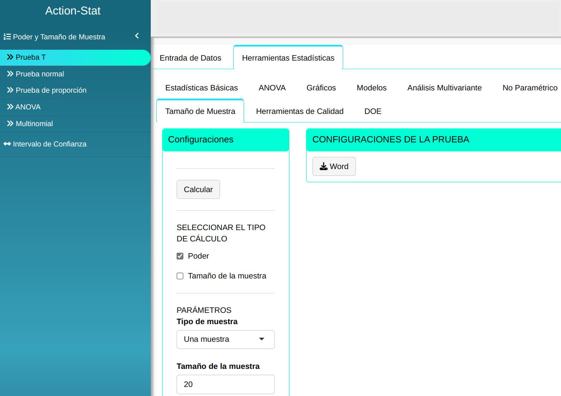Open the Gráficos tab
This screenshot has width=561, height=396.
coord(321,88)
